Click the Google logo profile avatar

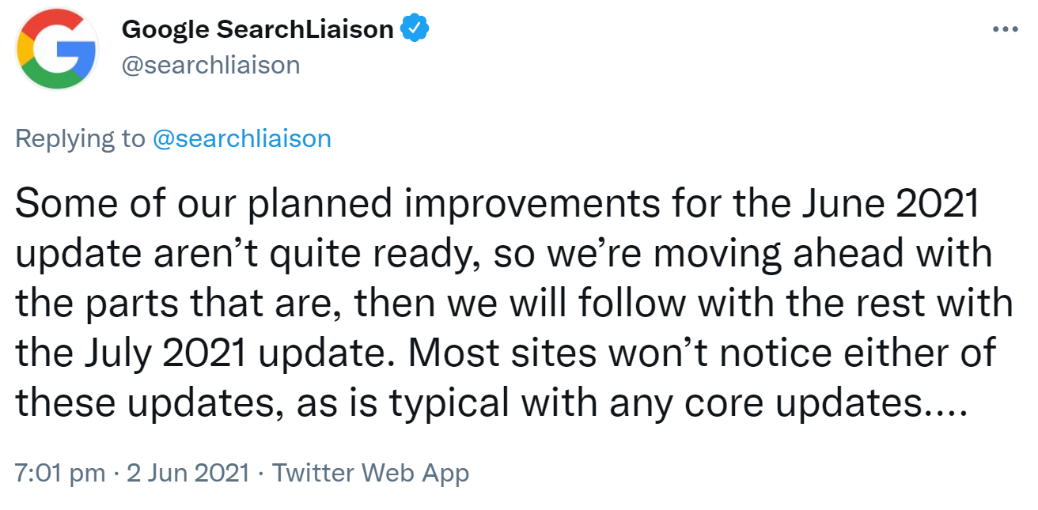(x=57, y=49)
